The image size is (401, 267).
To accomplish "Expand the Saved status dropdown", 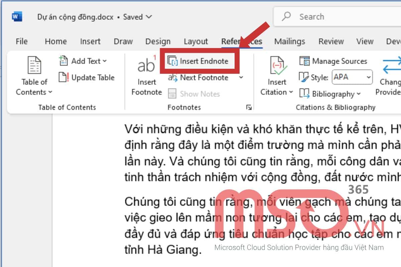I will tap(149, 16).
